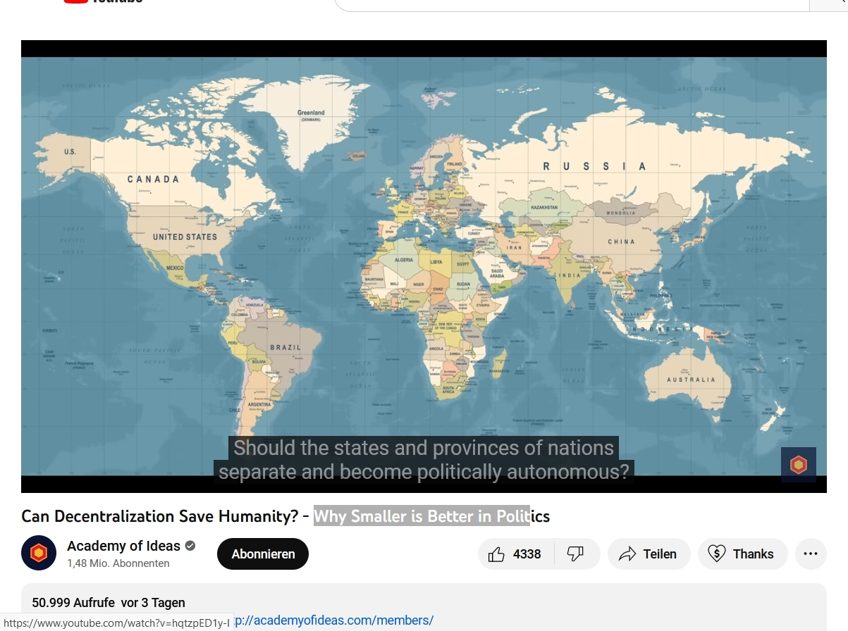Click the thumbs down dislike icon
The height and width of the screenshot is (631, 848).
576,554
